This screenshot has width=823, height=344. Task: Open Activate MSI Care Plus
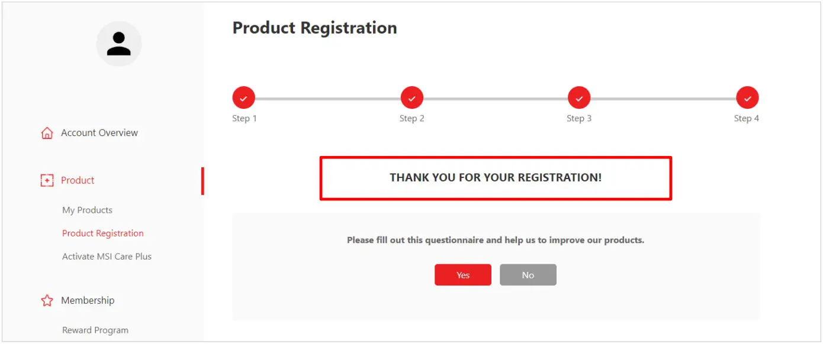107,257
